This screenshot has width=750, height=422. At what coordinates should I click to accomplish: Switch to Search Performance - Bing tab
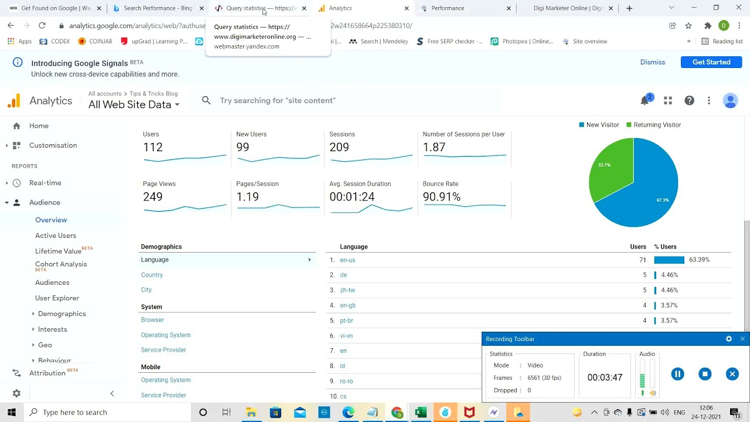157,8
